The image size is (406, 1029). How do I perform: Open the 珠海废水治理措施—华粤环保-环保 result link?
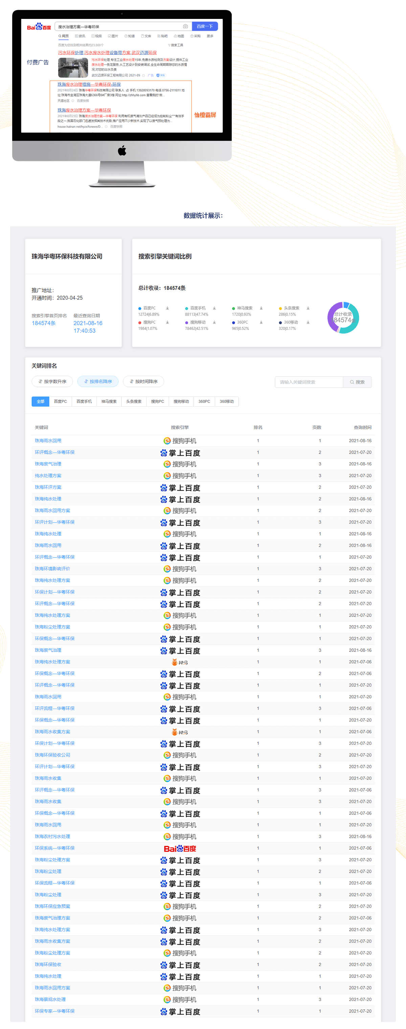89,84
